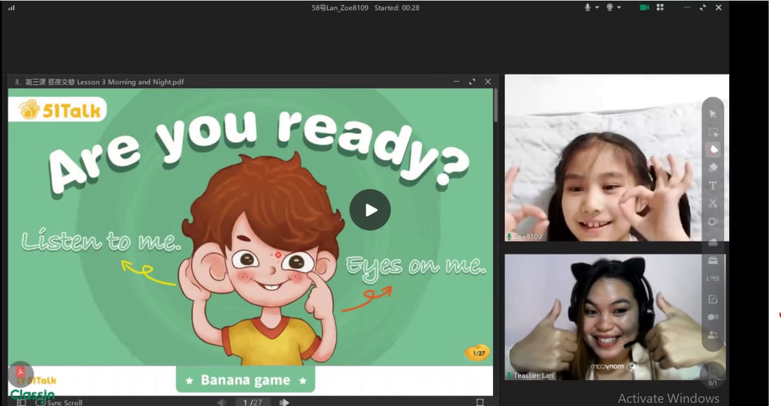Select the highlighted pen drawing tool

(x=712, y=150)
